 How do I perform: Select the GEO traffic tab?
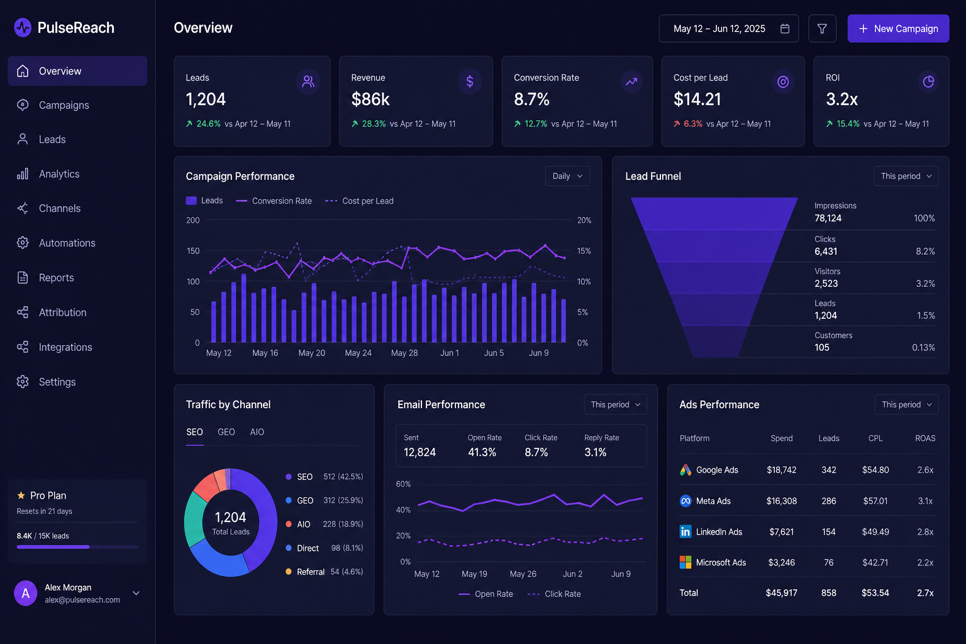[226, 432]
